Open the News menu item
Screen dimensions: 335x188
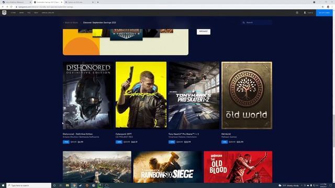pyautogui.click(x=21, y=13)
